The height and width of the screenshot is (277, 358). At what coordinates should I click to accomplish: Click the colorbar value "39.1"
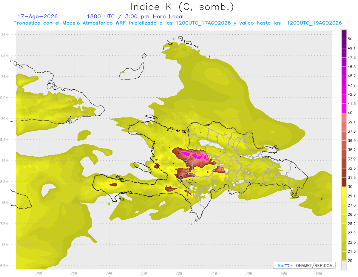click(352, 122)
